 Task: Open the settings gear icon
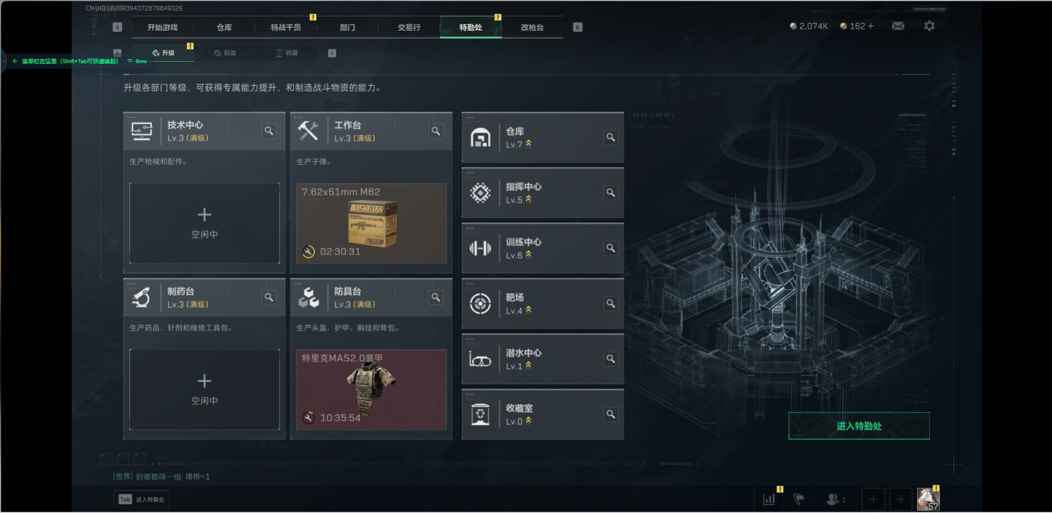929,26
